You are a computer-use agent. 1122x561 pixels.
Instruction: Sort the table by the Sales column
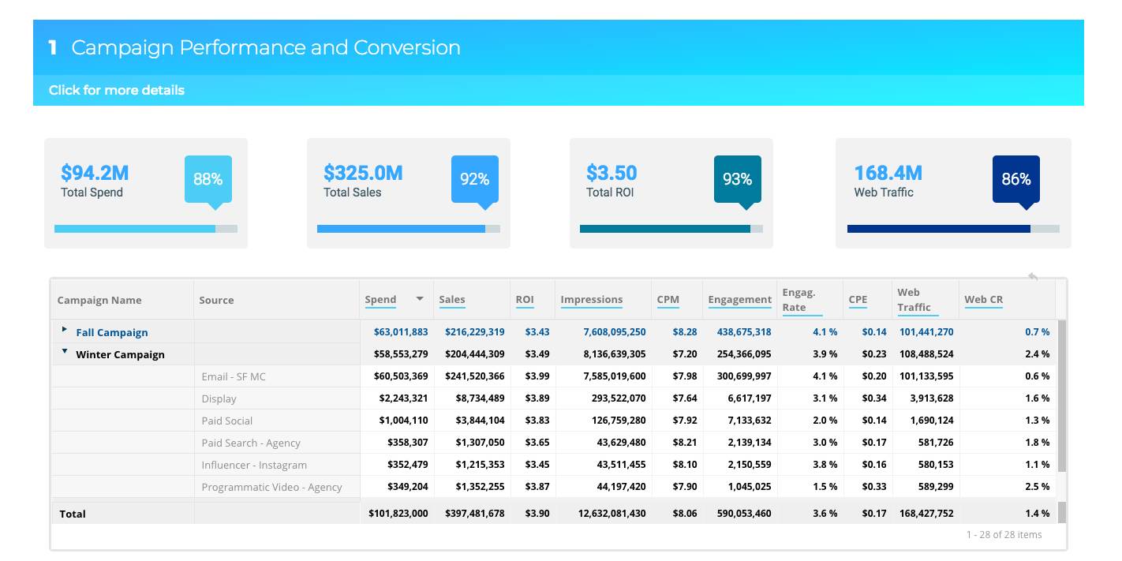tap(451, 300)
